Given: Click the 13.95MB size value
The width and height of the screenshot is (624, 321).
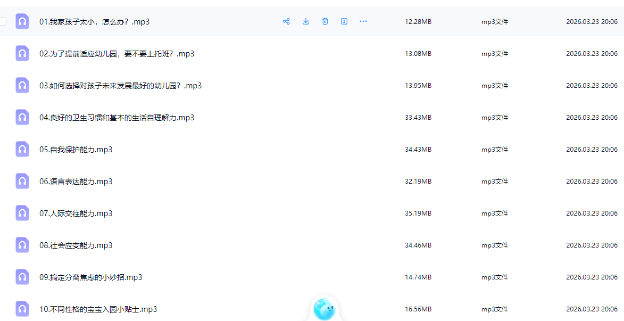Looking at the screenshot, I should pos(418,86).
